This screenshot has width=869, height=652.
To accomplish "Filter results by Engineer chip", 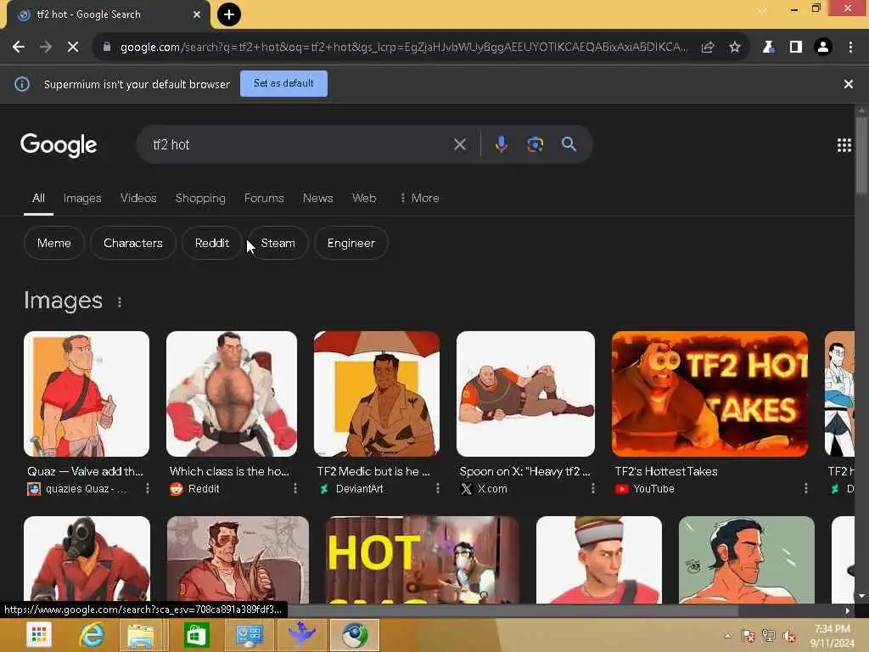I will 351,243.
